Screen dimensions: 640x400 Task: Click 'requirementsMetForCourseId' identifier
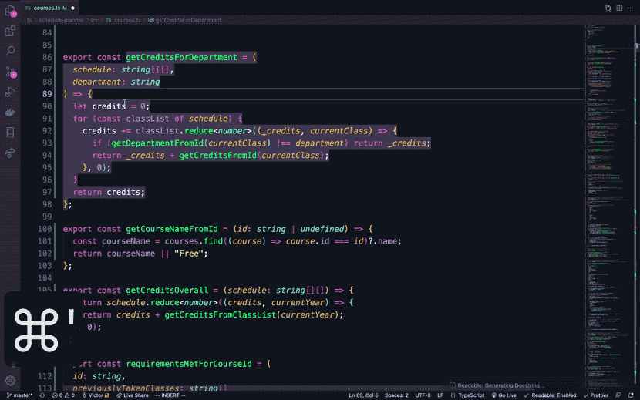(x=189, y=364)
